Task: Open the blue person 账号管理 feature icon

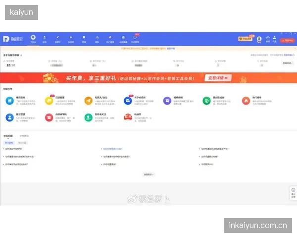Action: [10, 118]
